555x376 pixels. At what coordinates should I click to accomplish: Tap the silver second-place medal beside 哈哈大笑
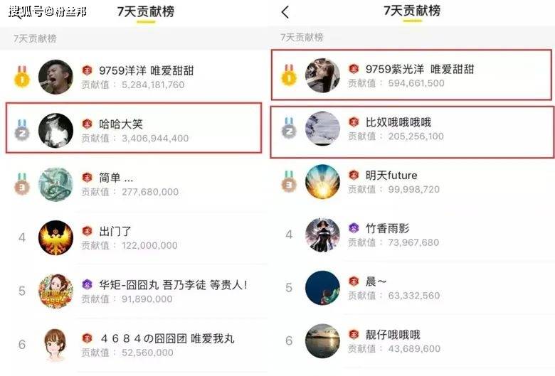pos(22,129)
